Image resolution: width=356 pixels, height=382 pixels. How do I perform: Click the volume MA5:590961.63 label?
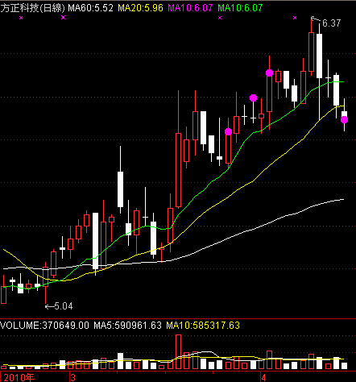(127, 326)
